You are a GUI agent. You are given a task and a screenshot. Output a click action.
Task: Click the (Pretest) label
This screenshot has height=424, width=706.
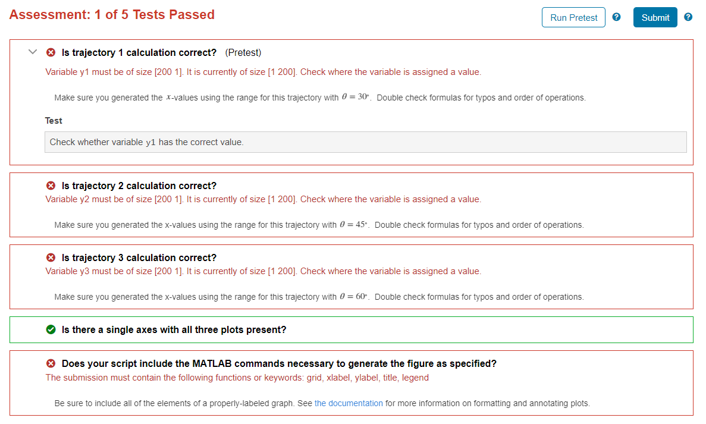point(243,53)
